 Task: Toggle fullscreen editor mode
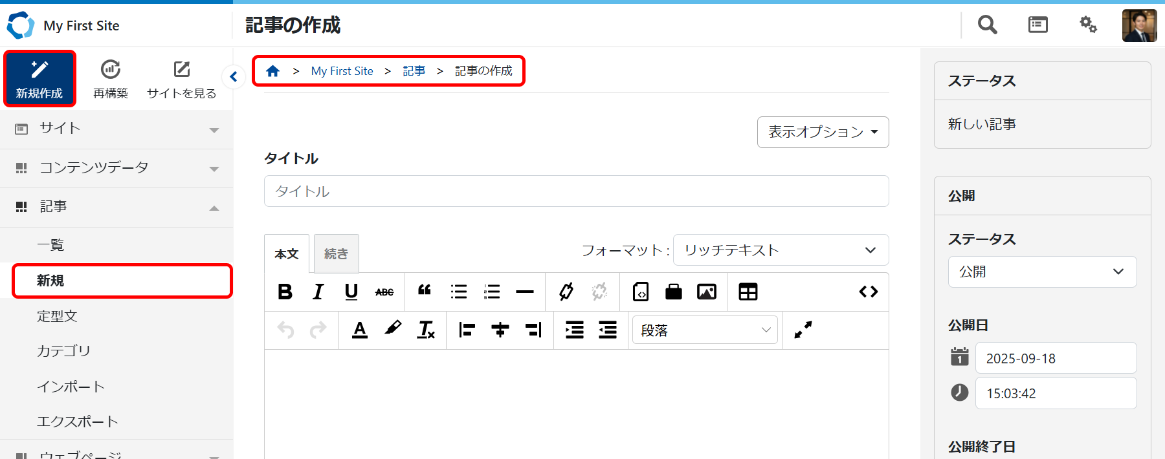pyautogui.click(x=803, y=330)
